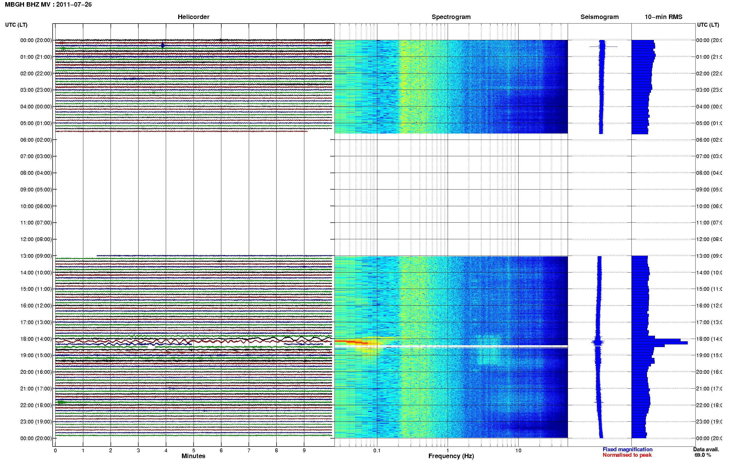Click the Minutes axis title
This screenshot has height=470, width=752.
tap(193, 456)
